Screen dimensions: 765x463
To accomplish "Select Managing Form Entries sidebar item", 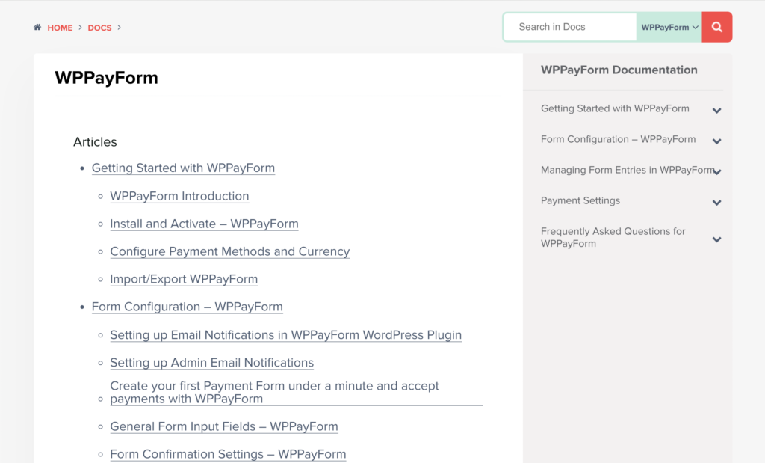I will point(628,170).
